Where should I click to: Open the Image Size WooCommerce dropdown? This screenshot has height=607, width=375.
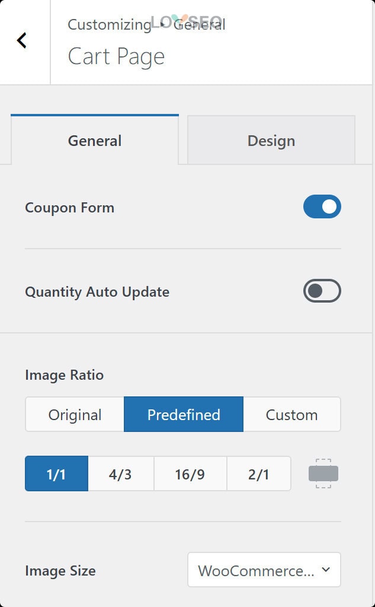click(x=264, y=570)
